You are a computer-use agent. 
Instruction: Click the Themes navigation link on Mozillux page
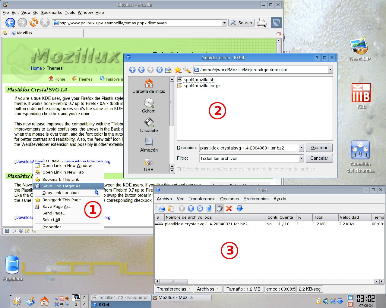coord(82,79)
